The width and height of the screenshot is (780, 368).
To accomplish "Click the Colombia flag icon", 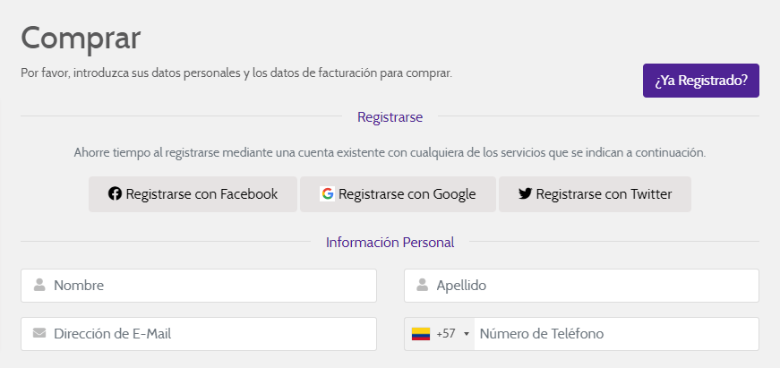I will [x=421, y=334].
